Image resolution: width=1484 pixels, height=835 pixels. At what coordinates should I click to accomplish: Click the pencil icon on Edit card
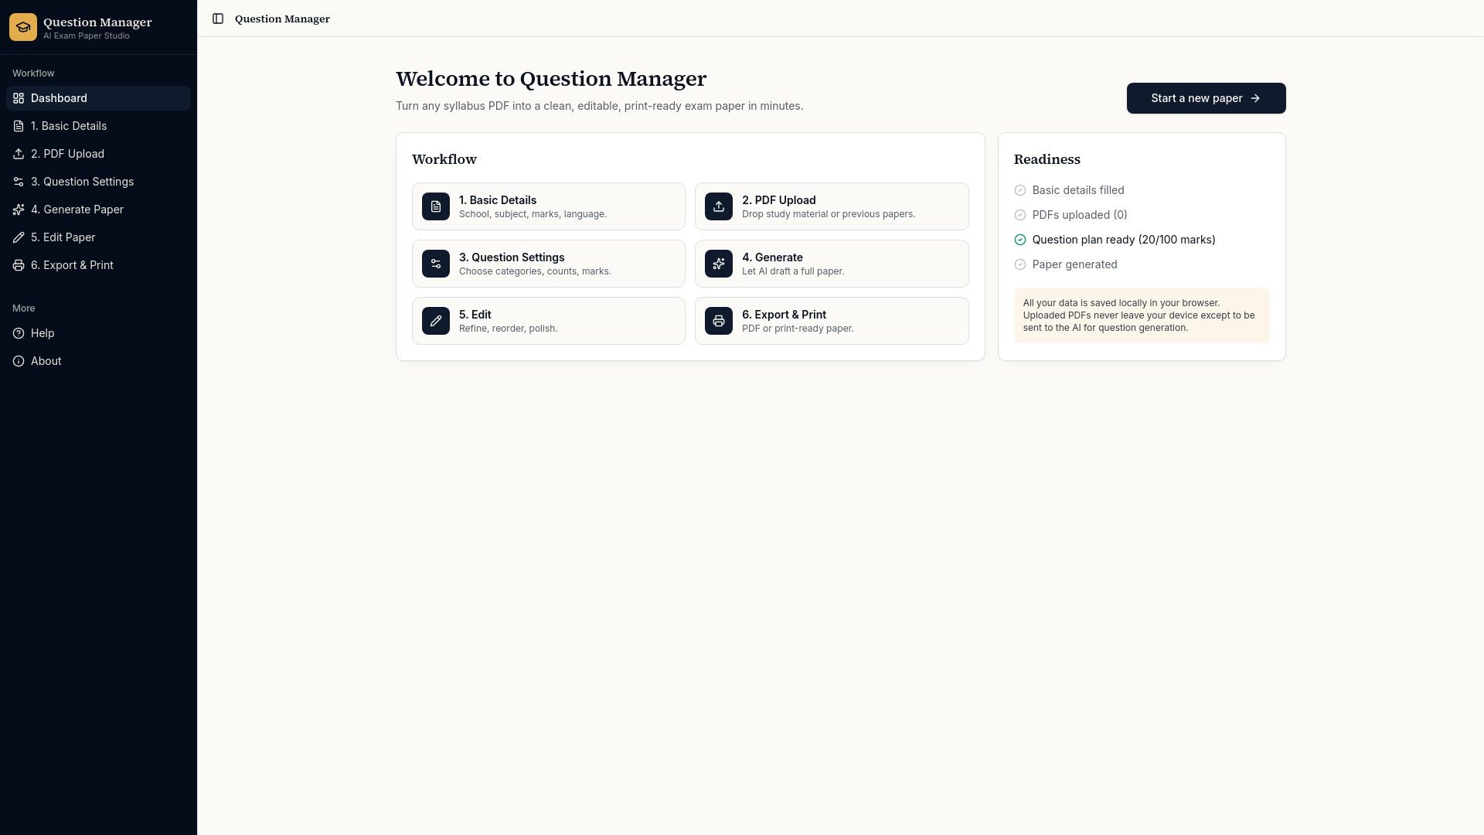[x=436, y=321]
